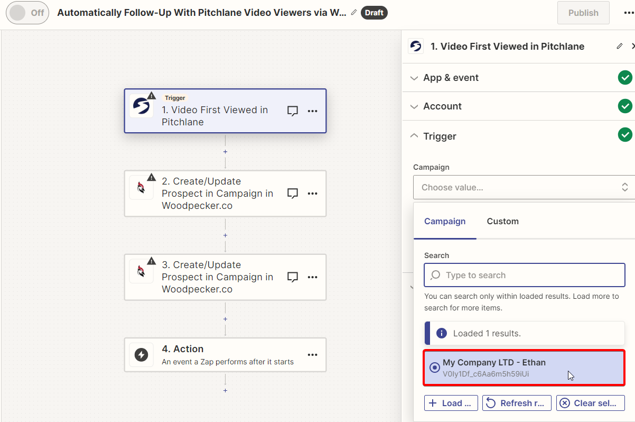Select step 3 Create/Update Prospect card

click(x=225, y=277)
